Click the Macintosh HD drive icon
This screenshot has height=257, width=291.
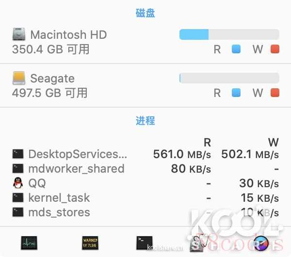[19, 34]
